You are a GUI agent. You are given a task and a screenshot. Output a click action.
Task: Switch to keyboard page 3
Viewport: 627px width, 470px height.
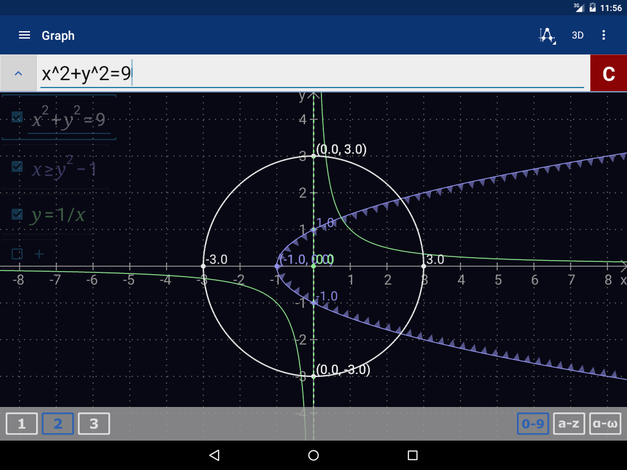[94, 424]
